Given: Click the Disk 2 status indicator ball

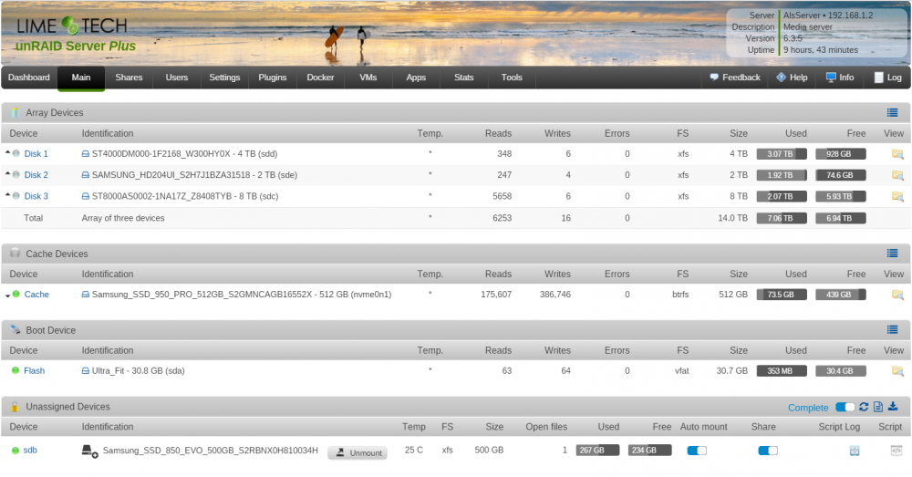Looking at the screenshot, I should click(16, 174).
